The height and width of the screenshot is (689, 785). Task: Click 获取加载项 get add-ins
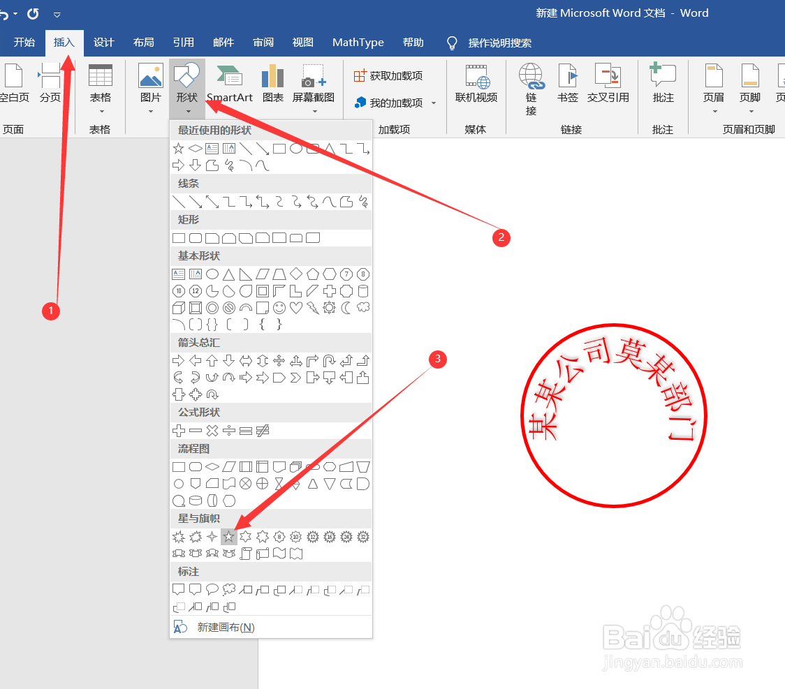click(388, 75)
